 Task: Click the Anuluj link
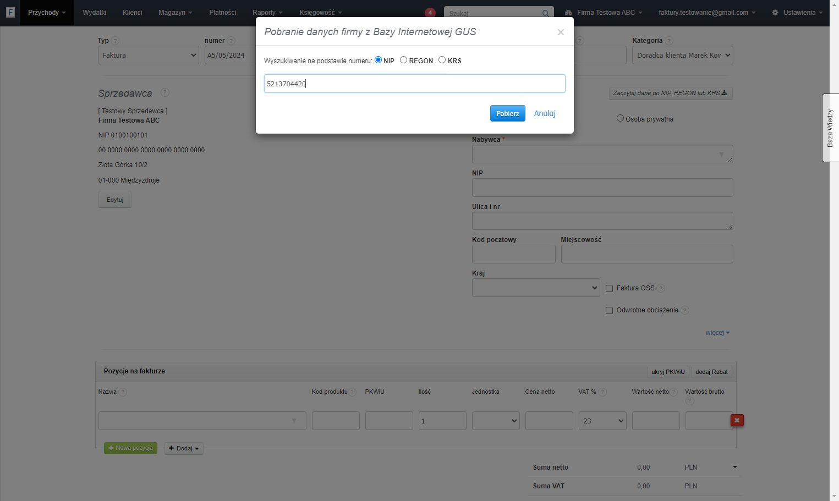(x=545, y=113)
